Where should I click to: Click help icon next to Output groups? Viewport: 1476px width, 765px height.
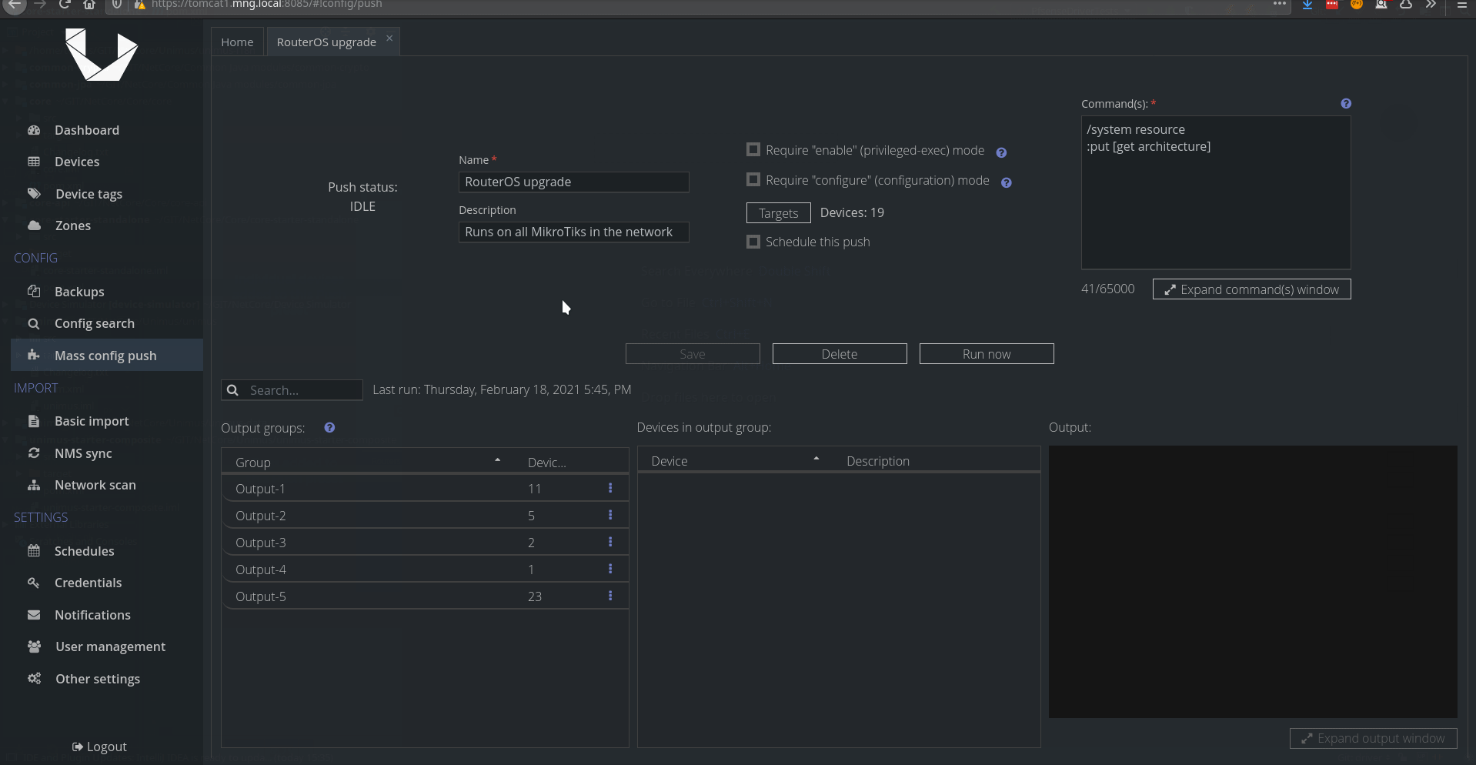tap(329, 428)
